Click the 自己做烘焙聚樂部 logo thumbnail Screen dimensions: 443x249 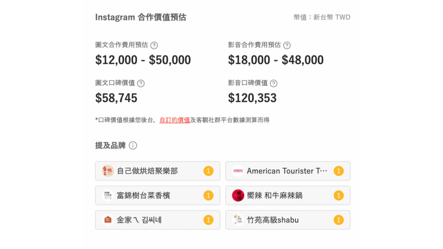(x=108, y=171)
